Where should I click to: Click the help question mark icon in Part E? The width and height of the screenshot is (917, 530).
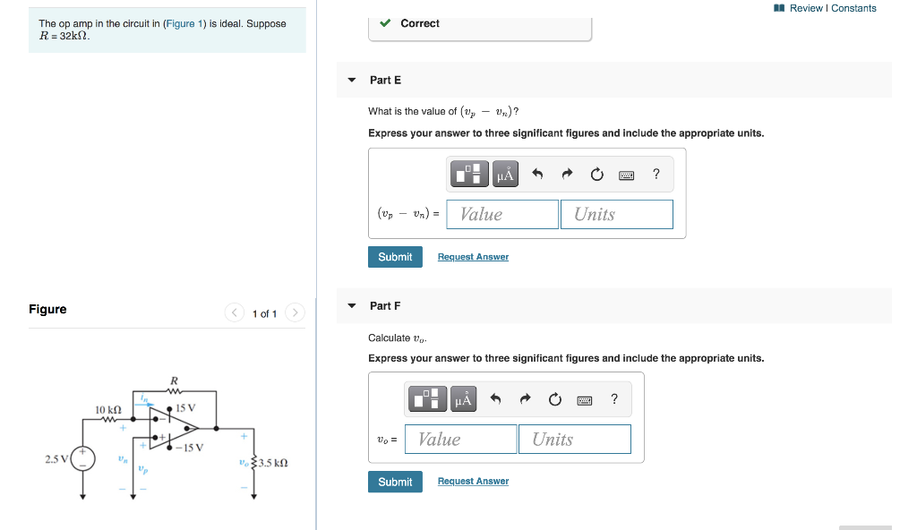tap(655, 174)
